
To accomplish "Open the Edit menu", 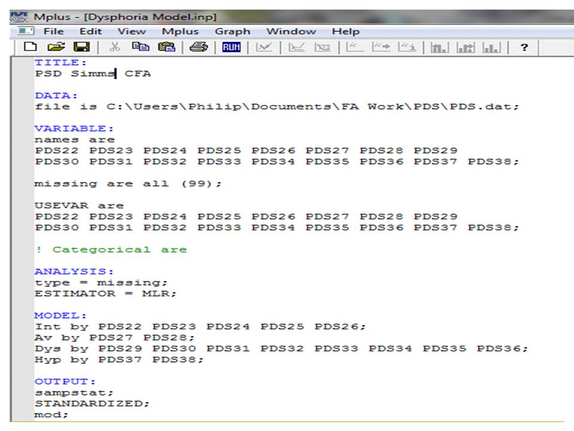I will 90,31.
